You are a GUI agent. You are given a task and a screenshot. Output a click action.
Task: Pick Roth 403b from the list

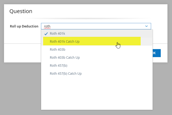pos(58,49)
